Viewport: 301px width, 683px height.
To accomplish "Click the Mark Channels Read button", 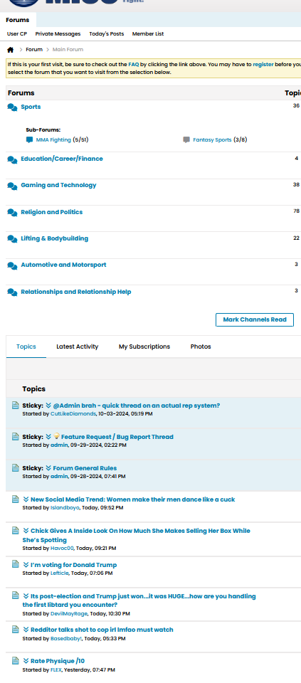I will 255,319.
